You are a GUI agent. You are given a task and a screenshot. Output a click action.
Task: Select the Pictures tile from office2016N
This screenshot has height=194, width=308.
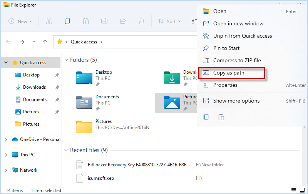tap(113, 127)
